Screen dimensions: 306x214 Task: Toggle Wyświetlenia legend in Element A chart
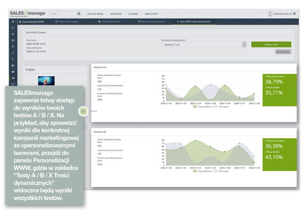pos(202,107)
